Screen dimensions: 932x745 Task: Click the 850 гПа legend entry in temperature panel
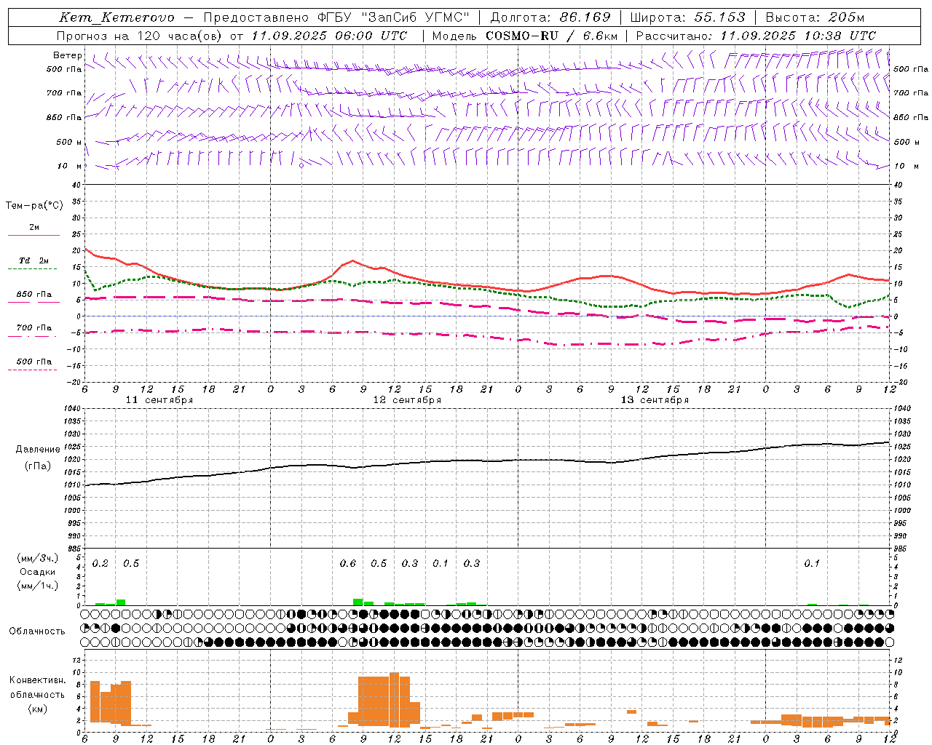tap(34, 295)
